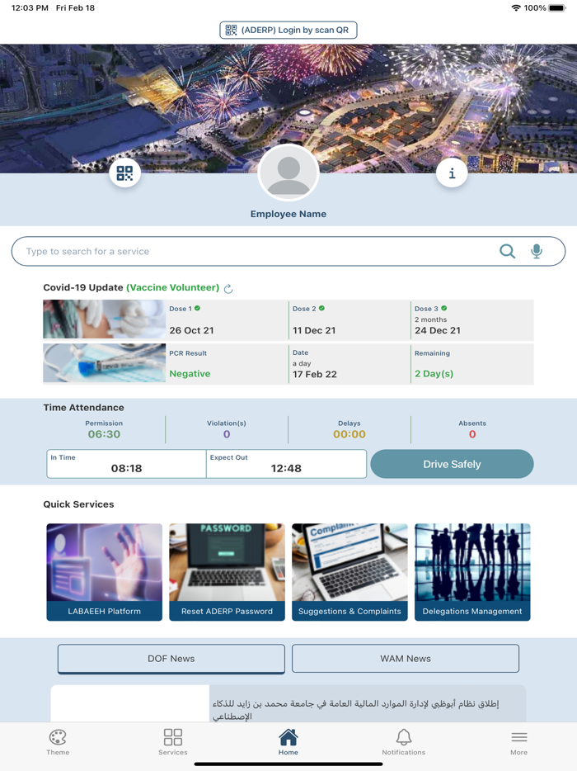Focus the service search field
This screenshot has height=771, width=577.
tap(288, 251)
